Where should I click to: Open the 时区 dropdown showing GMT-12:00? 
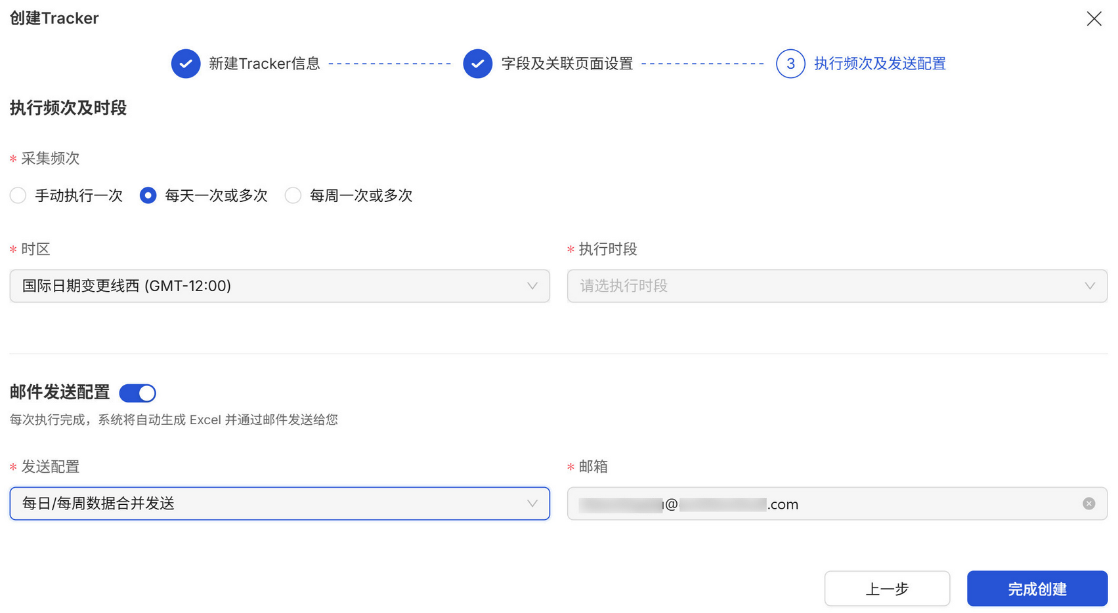pos(263,286)
